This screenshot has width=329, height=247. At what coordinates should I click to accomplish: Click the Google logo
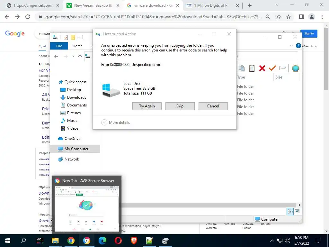(15, 33)
